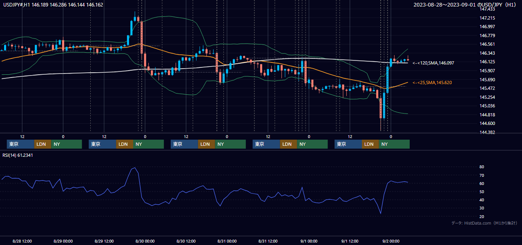Select the 25 SMA label reading 145.620
Viewport: 522px width, 245px height.
(432, 83)
